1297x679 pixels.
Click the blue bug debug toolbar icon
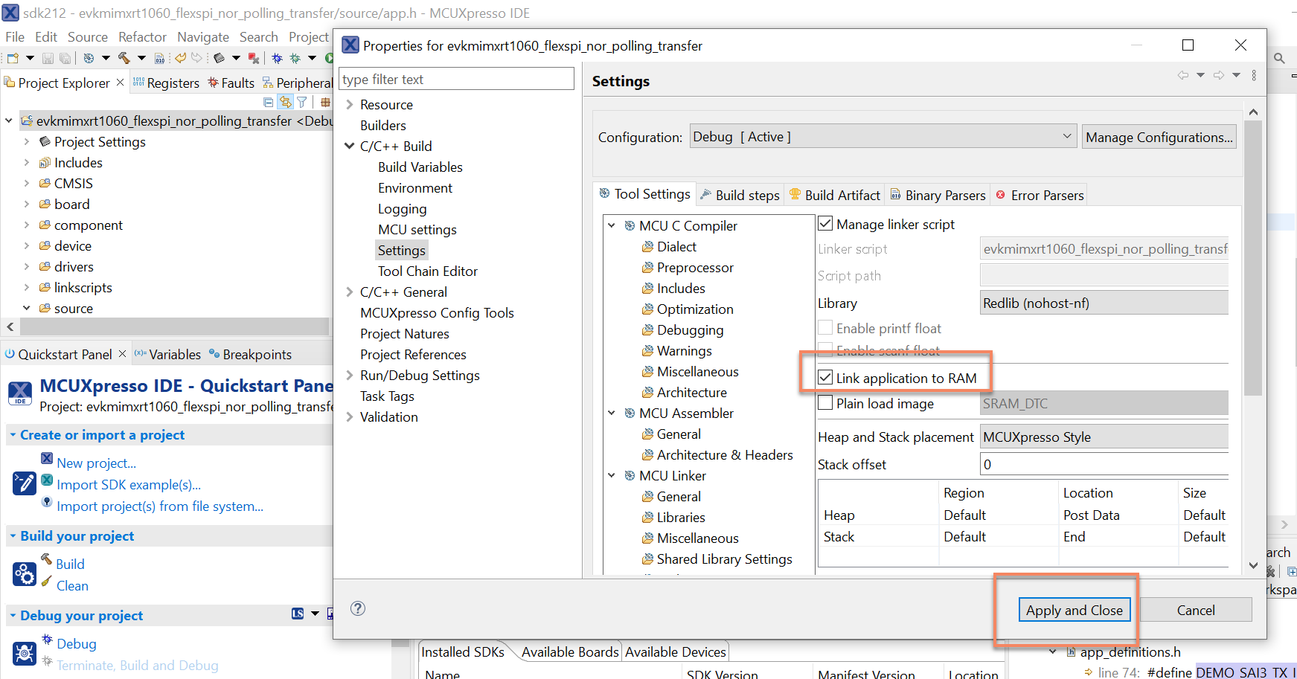coord(278,57)
